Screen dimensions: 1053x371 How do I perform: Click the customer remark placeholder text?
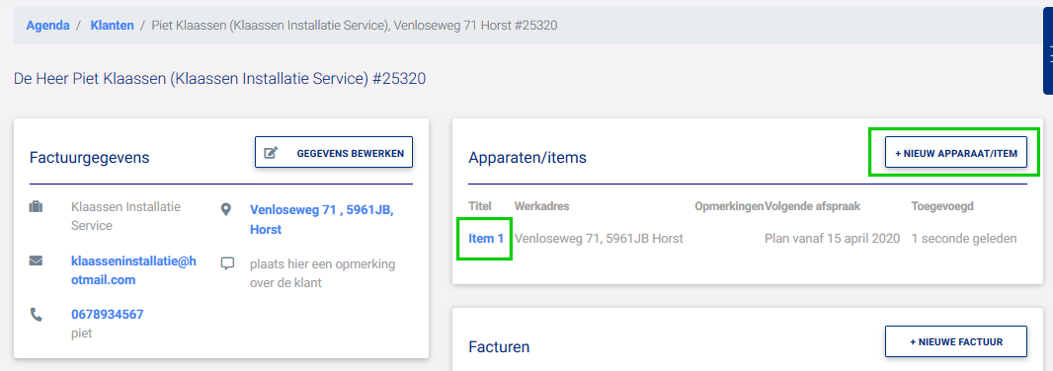click(x=322, y=273)
